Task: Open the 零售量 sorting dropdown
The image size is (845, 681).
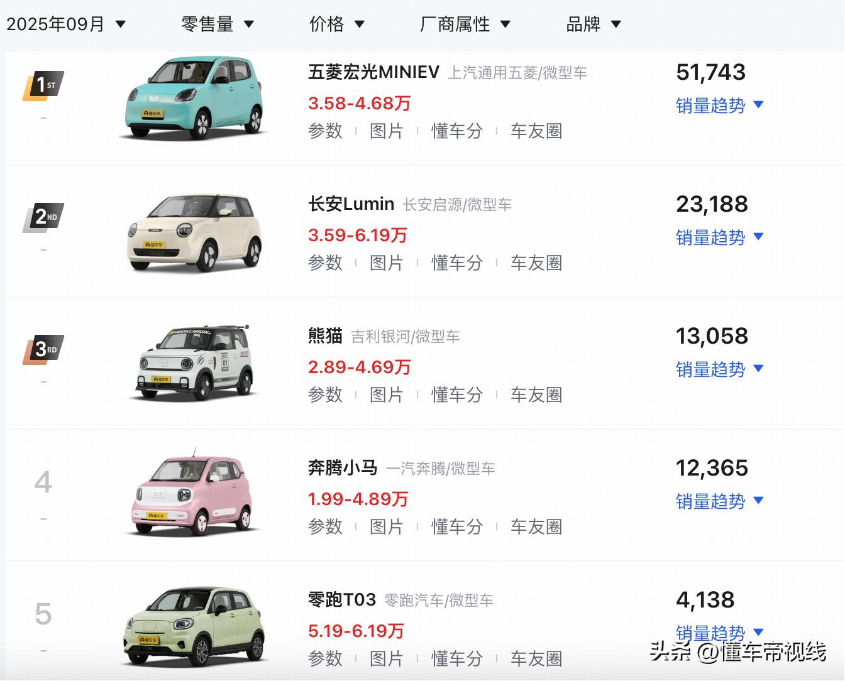Action: coord(219,23)
